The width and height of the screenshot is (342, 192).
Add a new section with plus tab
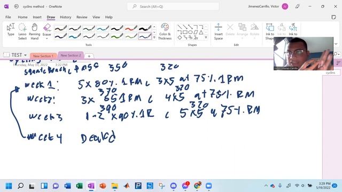click(89, 56)
